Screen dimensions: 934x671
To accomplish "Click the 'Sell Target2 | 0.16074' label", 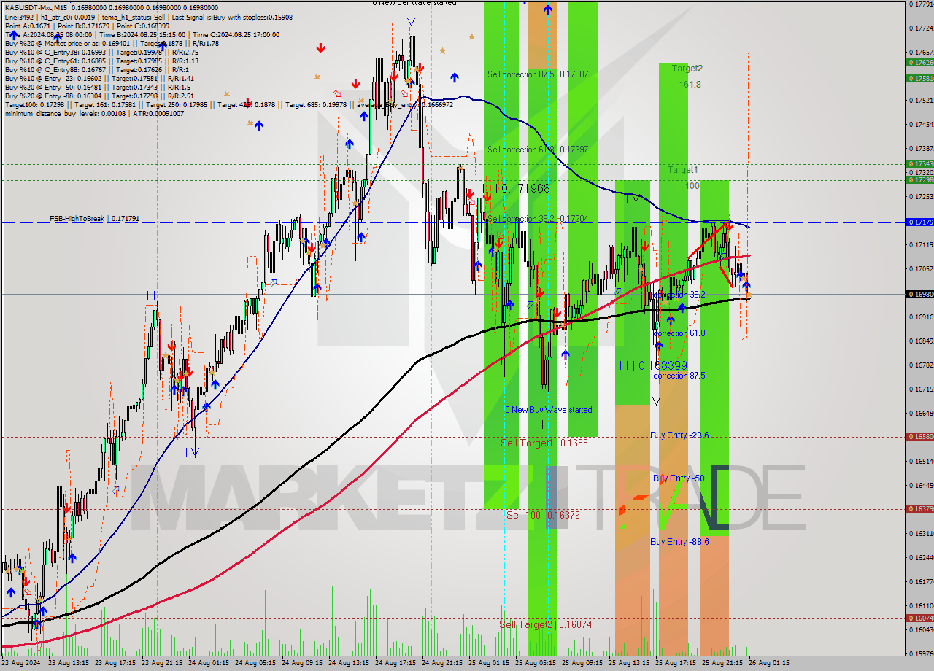I will [x=545, y=624].
